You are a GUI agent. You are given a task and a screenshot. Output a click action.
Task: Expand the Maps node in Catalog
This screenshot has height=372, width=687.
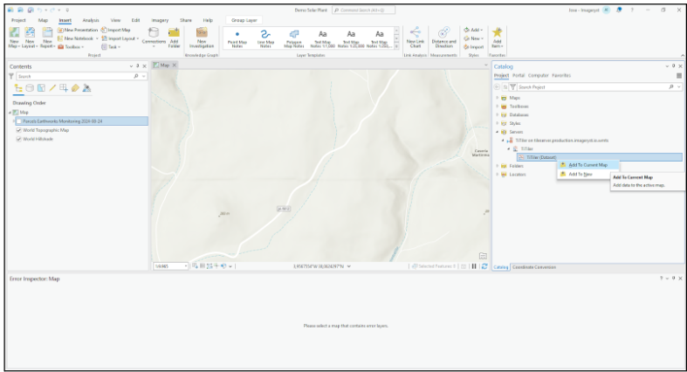coord(498,98)
